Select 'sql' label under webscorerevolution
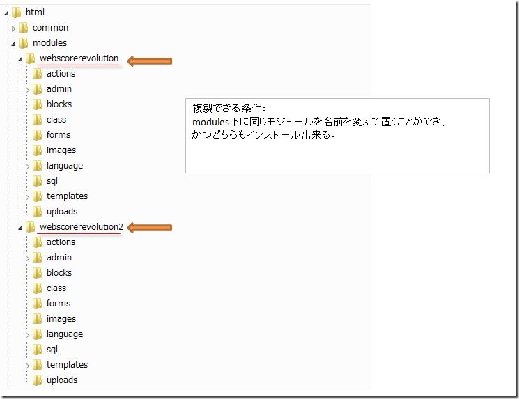The height and width of the screenshot is (399, 519). (52, 181)
